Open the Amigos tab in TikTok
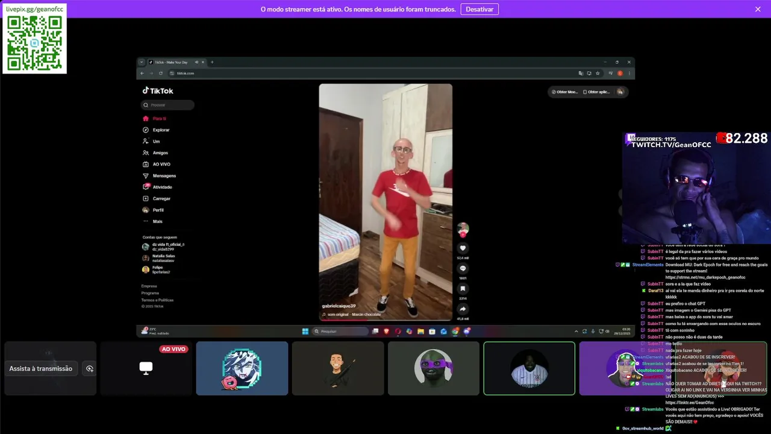 (x=155, y=153)
